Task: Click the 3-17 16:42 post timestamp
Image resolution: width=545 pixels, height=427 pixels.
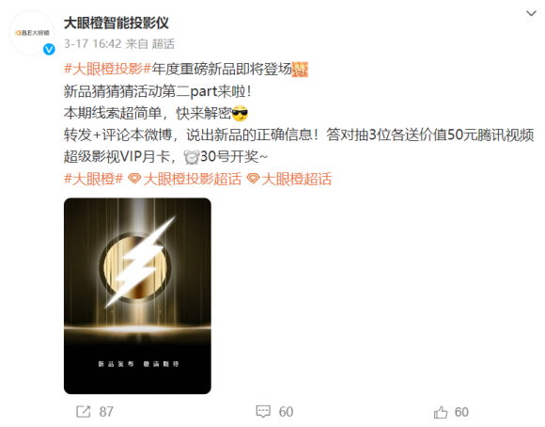Action: click(x=93, y=44)
